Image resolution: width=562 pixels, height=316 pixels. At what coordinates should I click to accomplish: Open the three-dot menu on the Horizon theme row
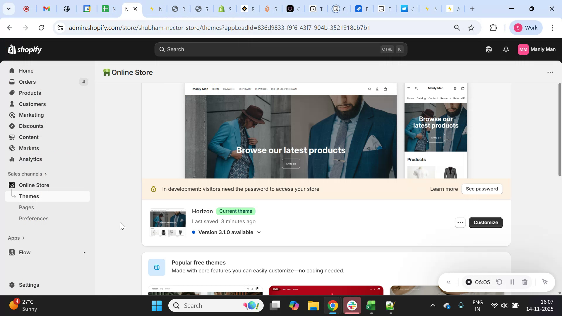click(x=460, y=222)
